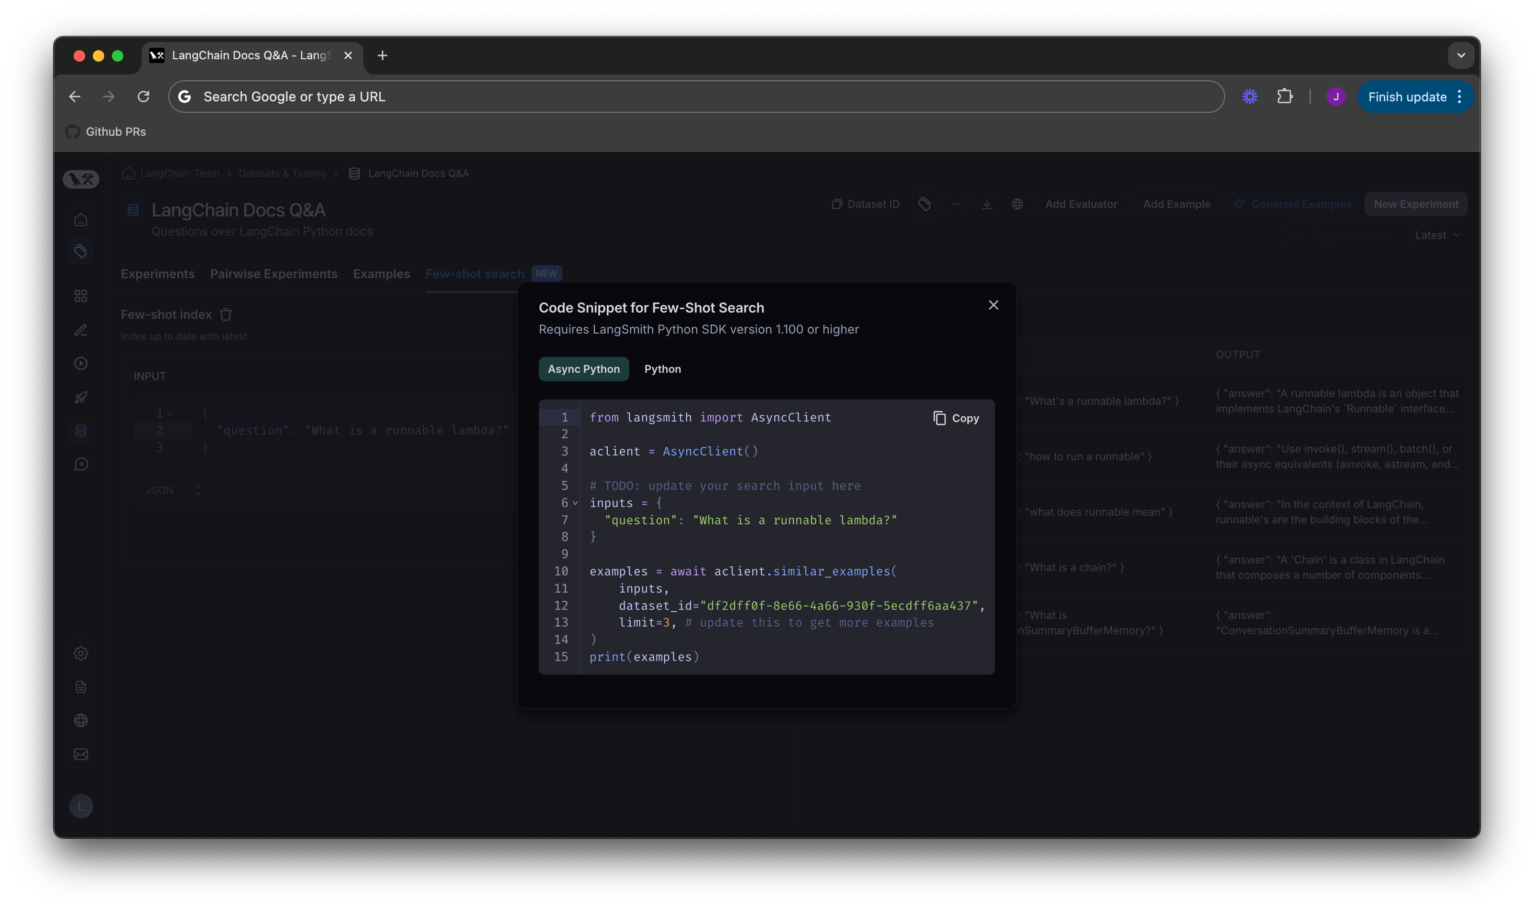Collapse code fold at line 6

(574, 503)
